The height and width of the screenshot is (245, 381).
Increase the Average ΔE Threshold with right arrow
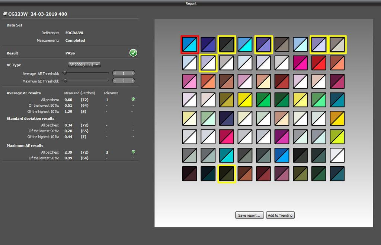pos(132,73)
